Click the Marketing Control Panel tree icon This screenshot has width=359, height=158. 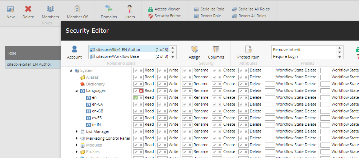(83, 138)
